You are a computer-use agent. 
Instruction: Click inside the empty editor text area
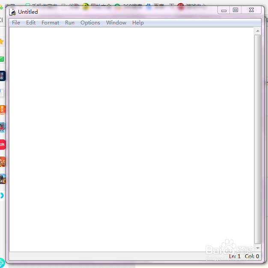[x=131, y=139]
